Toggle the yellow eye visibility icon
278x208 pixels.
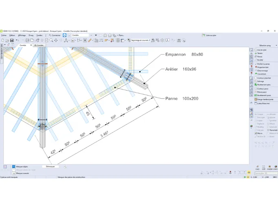249,173
